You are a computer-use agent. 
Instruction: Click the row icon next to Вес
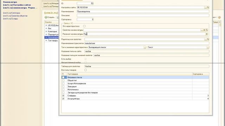[46, 28]
